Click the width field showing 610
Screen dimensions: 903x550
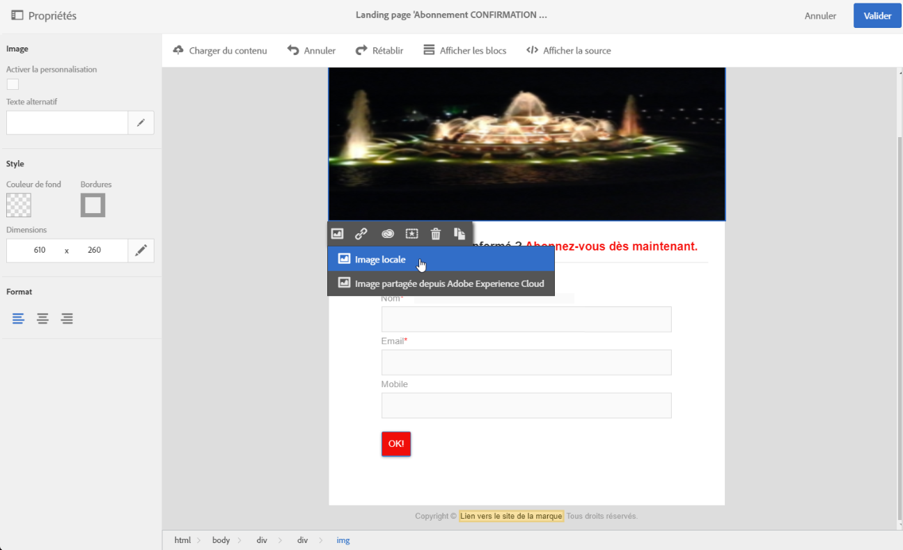click(39, 251)
